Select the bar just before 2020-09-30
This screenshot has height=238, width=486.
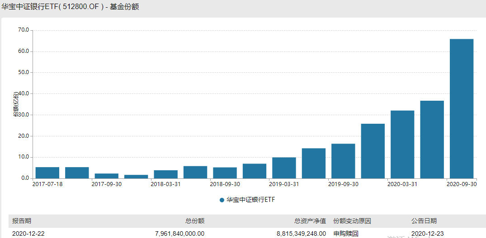click(x=432, y=140)
